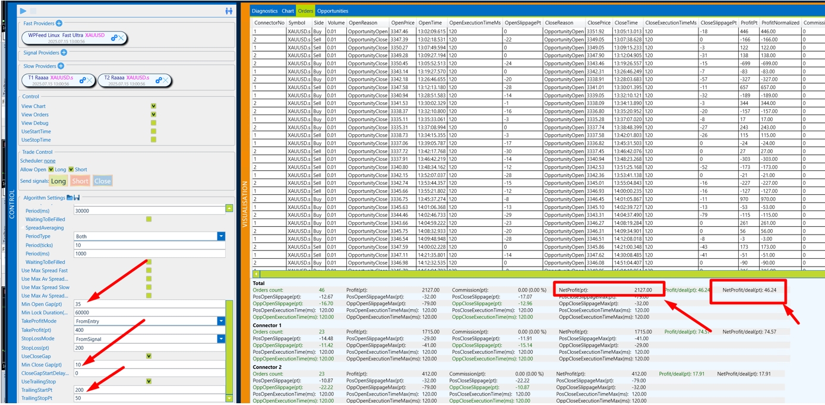Viewport: 825px width, 405px height.
Task: Sort by the ConnectorNo column header
Action: [x=269, y=23]
